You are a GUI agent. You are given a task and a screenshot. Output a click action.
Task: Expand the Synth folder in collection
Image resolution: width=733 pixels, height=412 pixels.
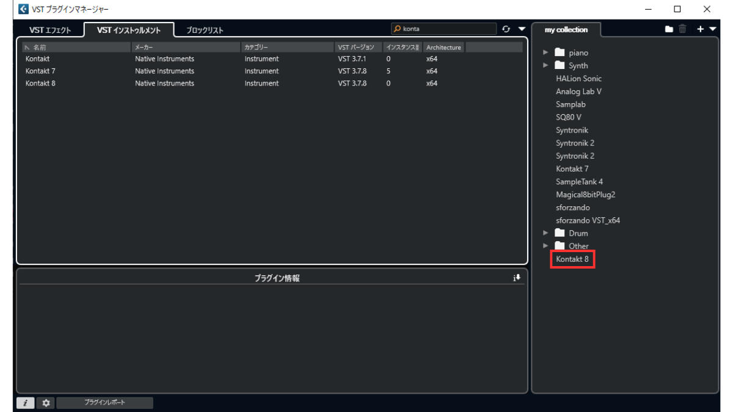click(x=545, y=65)
